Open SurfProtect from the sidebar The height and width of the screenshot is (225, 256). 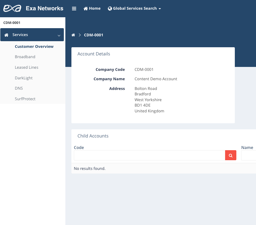point(25,99)
